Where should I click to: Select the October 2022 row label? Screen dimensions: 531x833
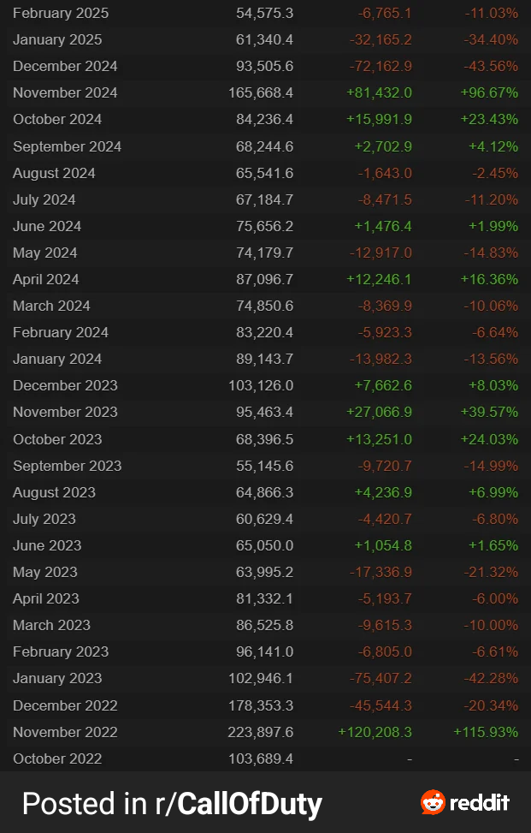click(x=57, y=759)
